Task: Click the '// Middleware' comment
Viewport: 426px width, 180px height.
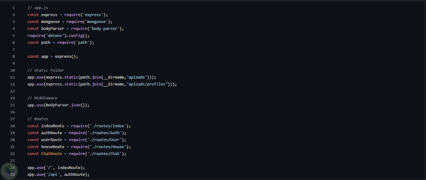Action: tap(43, 98)
